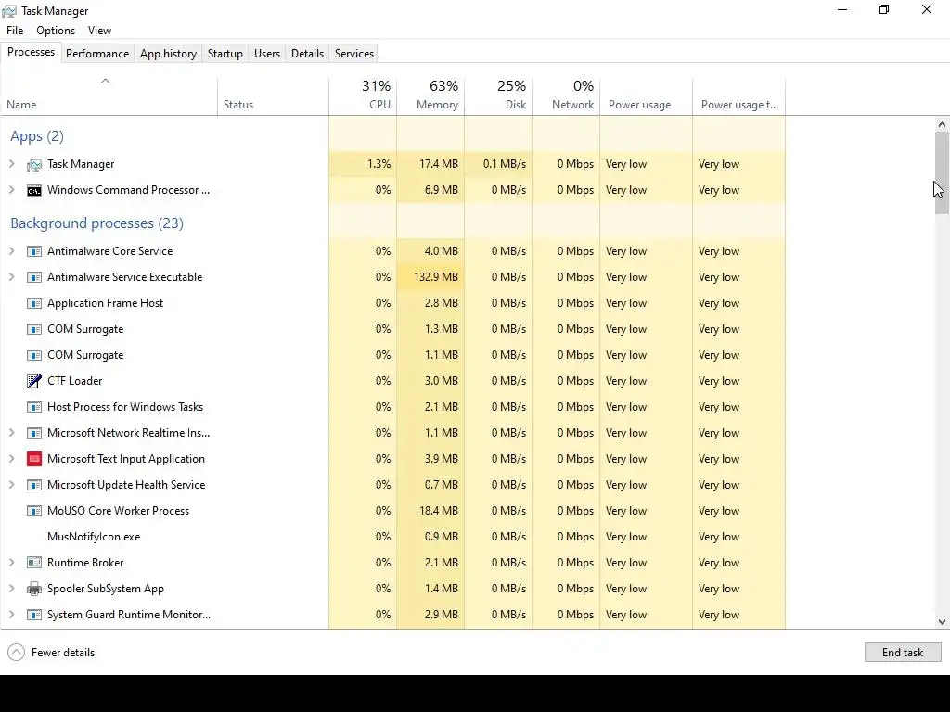Click the MoUSO Core Worker Process icon
Image resolution: width=950 pixels, height=712 pixels.
click(34, 511)
